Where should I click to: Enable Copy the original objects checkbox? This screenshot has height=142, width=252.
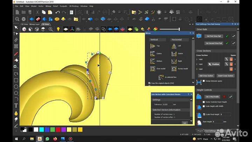pyautogui.click(x=149, y=83)
